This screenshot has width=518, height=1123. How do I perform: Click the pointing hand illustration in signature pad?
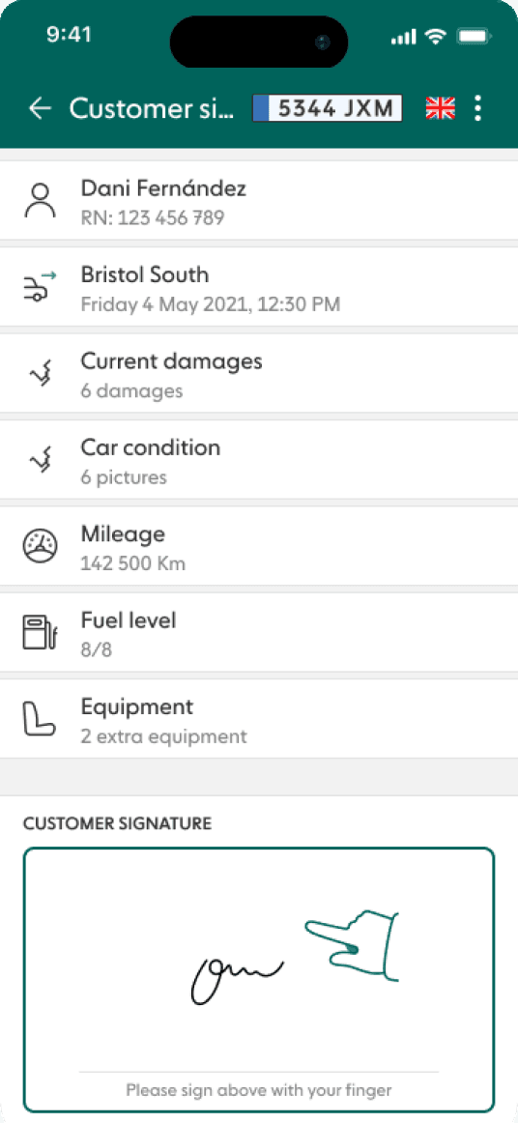(x=353, y=945)
